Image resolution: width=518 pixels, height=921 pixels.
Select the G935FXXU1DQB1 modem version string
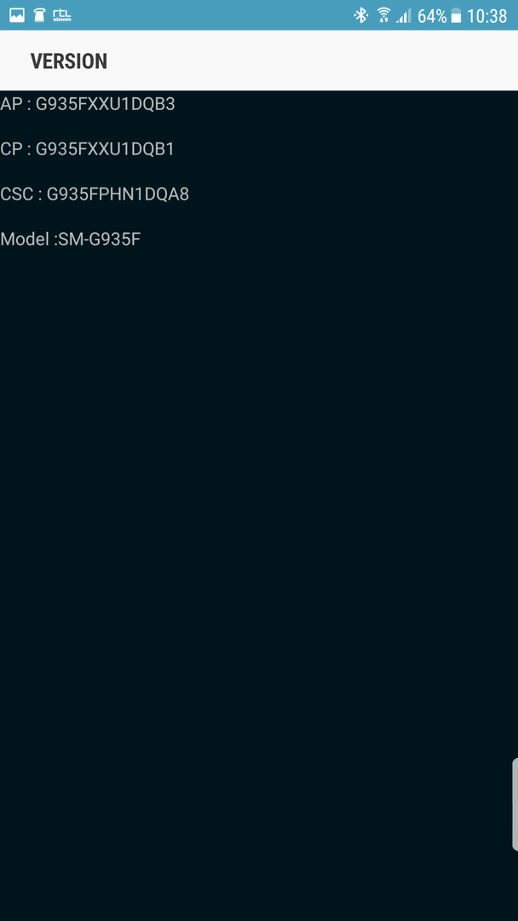(x=106, y=149)
